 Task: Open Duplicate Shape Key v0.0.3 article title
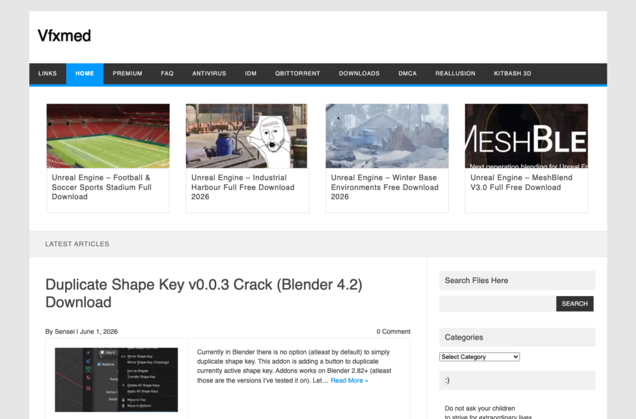click(204, 294)
